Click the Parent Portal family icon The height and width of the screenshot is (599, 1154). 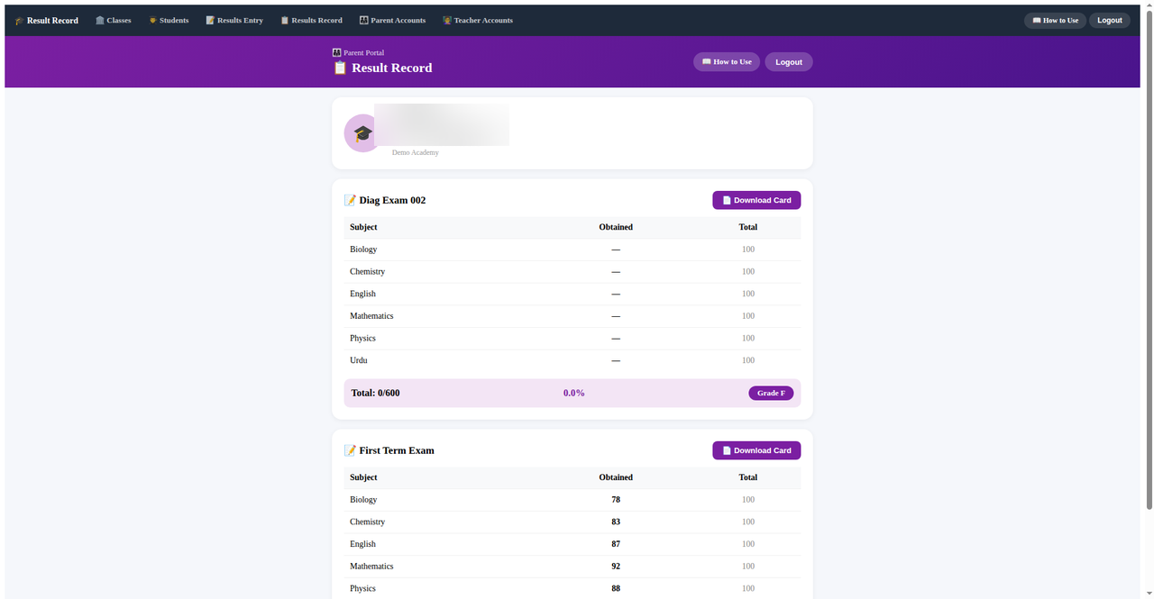click(x=336, y=53)
